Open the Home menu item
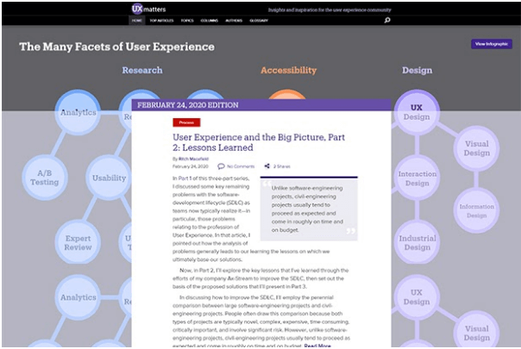Viewport: 521px width, 349px height. [137, 19]
